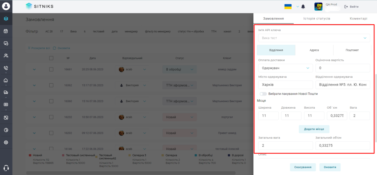Expand the row of order 16362
The width and height of the screenshot is (377, 175).
34,85
